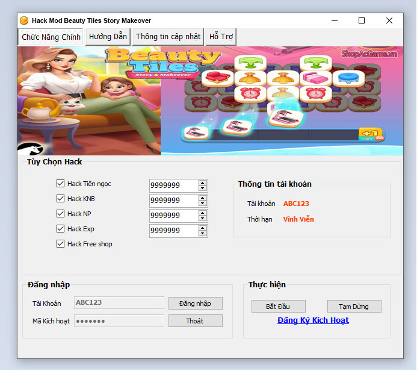Open the Thông tin cập nhật tab
This screenshot has height=371, width=417.
168,37
